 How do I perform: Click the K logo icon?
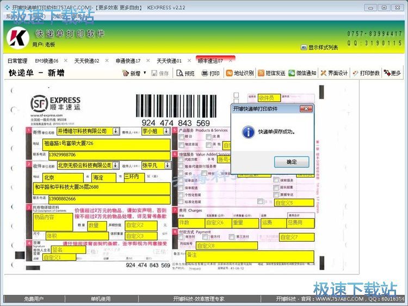click(x=18, y=38)
